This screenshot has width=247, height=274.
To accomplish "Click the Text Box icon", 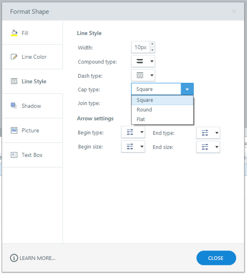I will (x=14, y=155).
